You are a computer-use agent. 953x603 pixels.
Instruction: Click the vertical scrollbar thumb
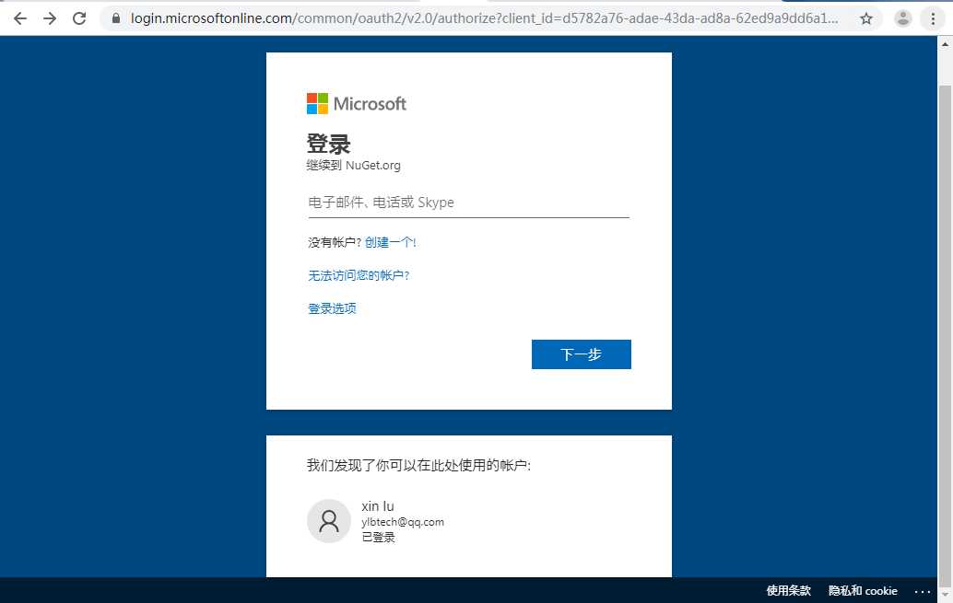pyautogui.click(x=945, y=334)
